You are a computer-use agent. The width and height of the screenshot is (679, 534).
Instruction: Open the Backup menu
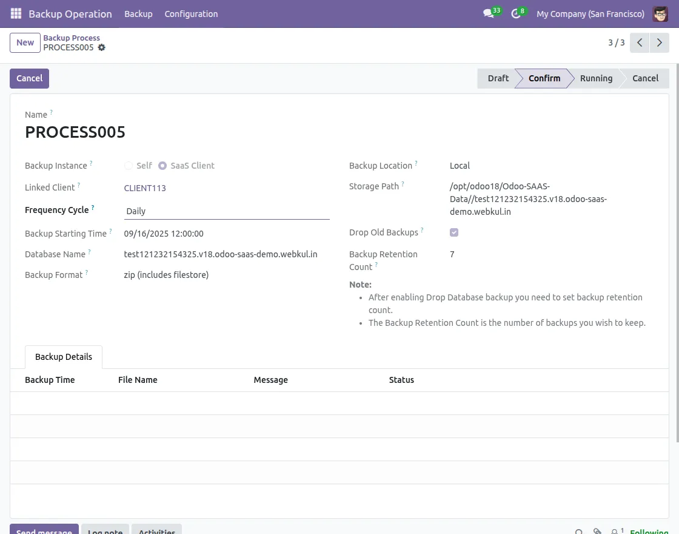[x=138, y=13]
